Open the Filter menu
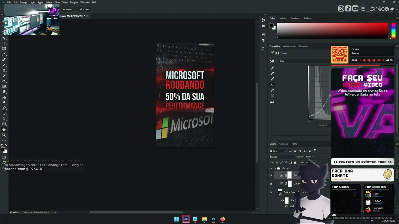This screenshot has height=224, width=399. click(x=57, y=2)
